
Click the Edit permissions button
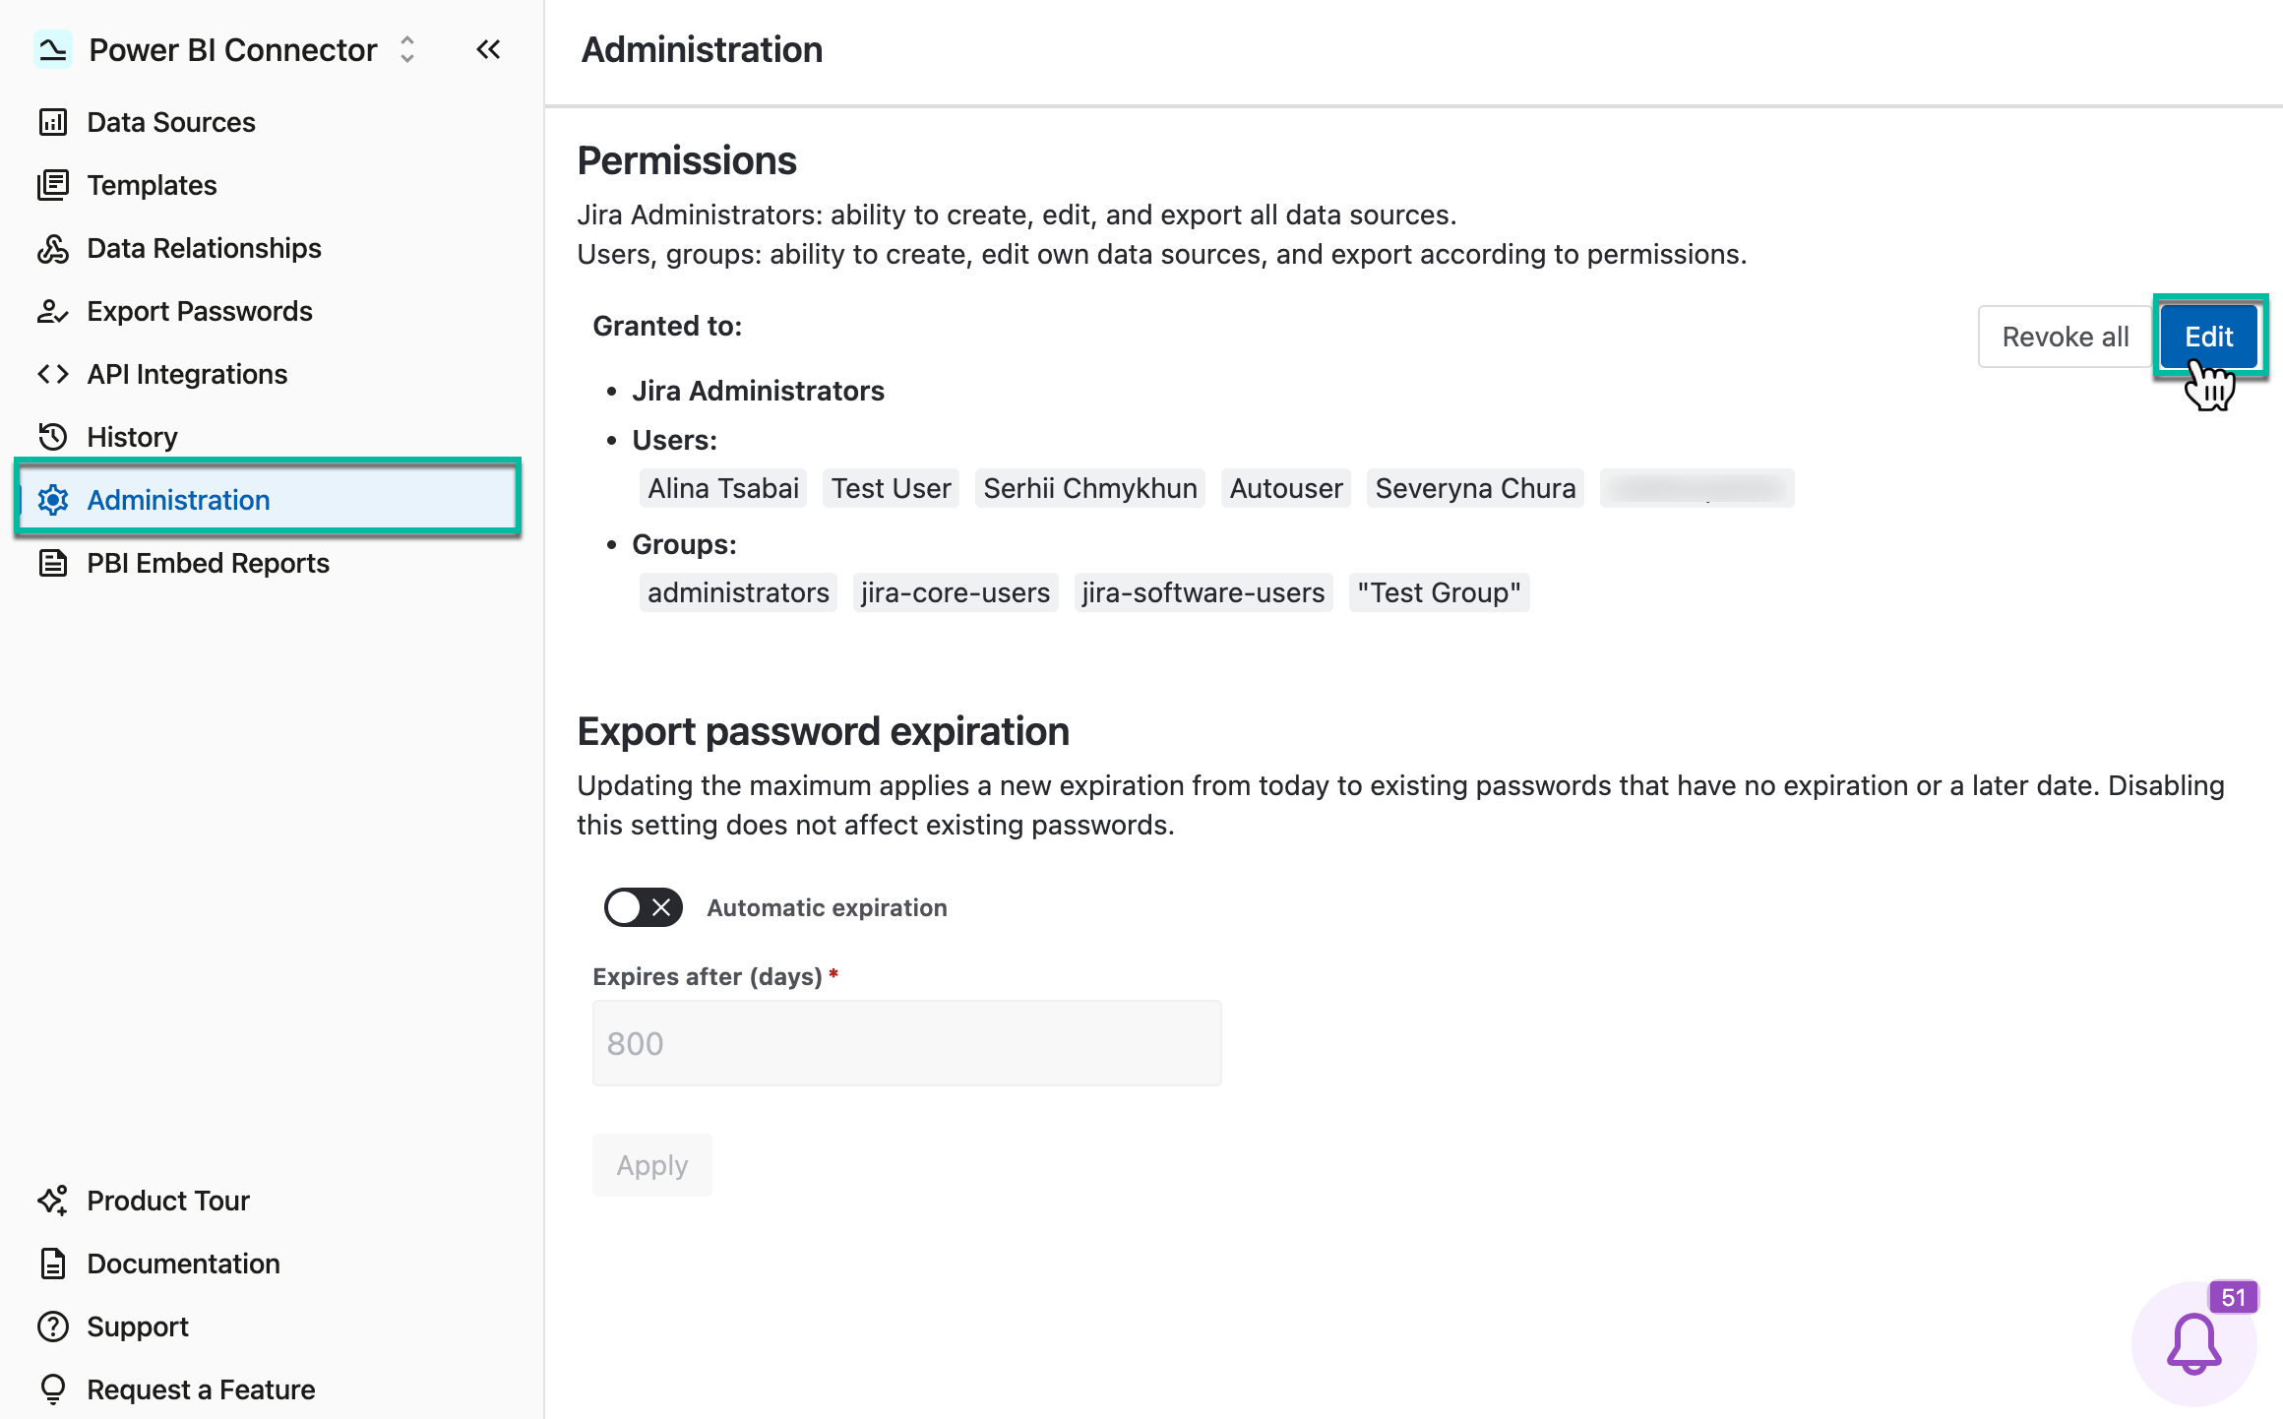[x=2209, y=337]
